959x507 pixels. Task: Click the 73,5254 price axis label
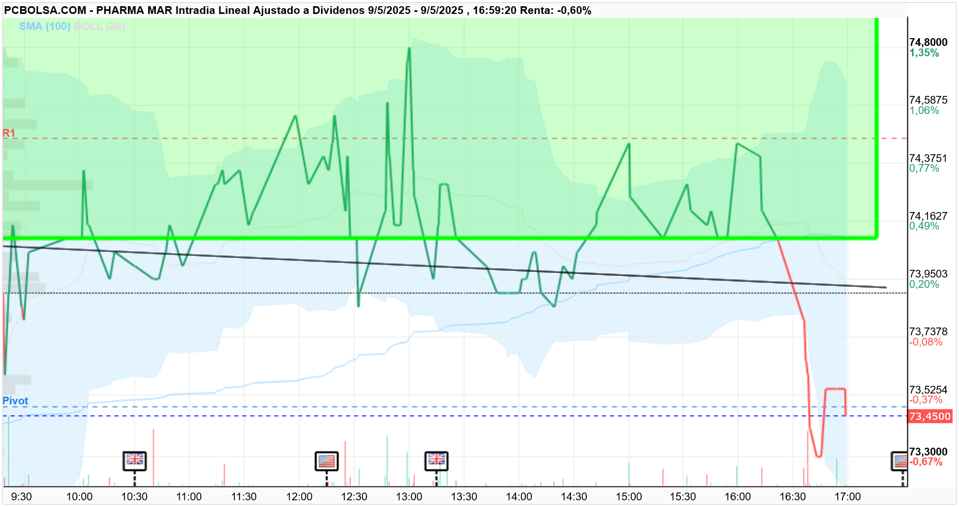928,390
